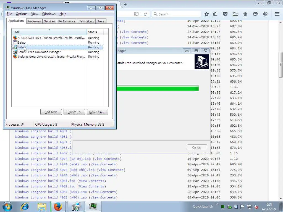This screenshot has width=283, height=212.
Task: Switch to the Networking tab
Action: tap(86, 21)
